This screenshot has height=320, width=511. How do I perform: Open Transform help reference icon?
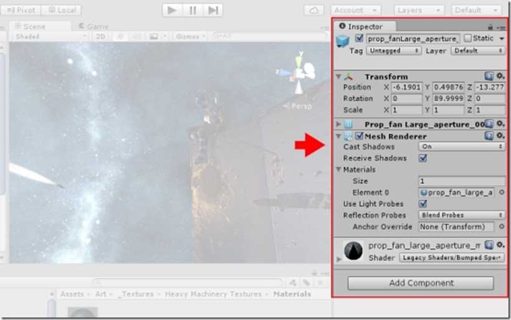[x=489, y=76]
